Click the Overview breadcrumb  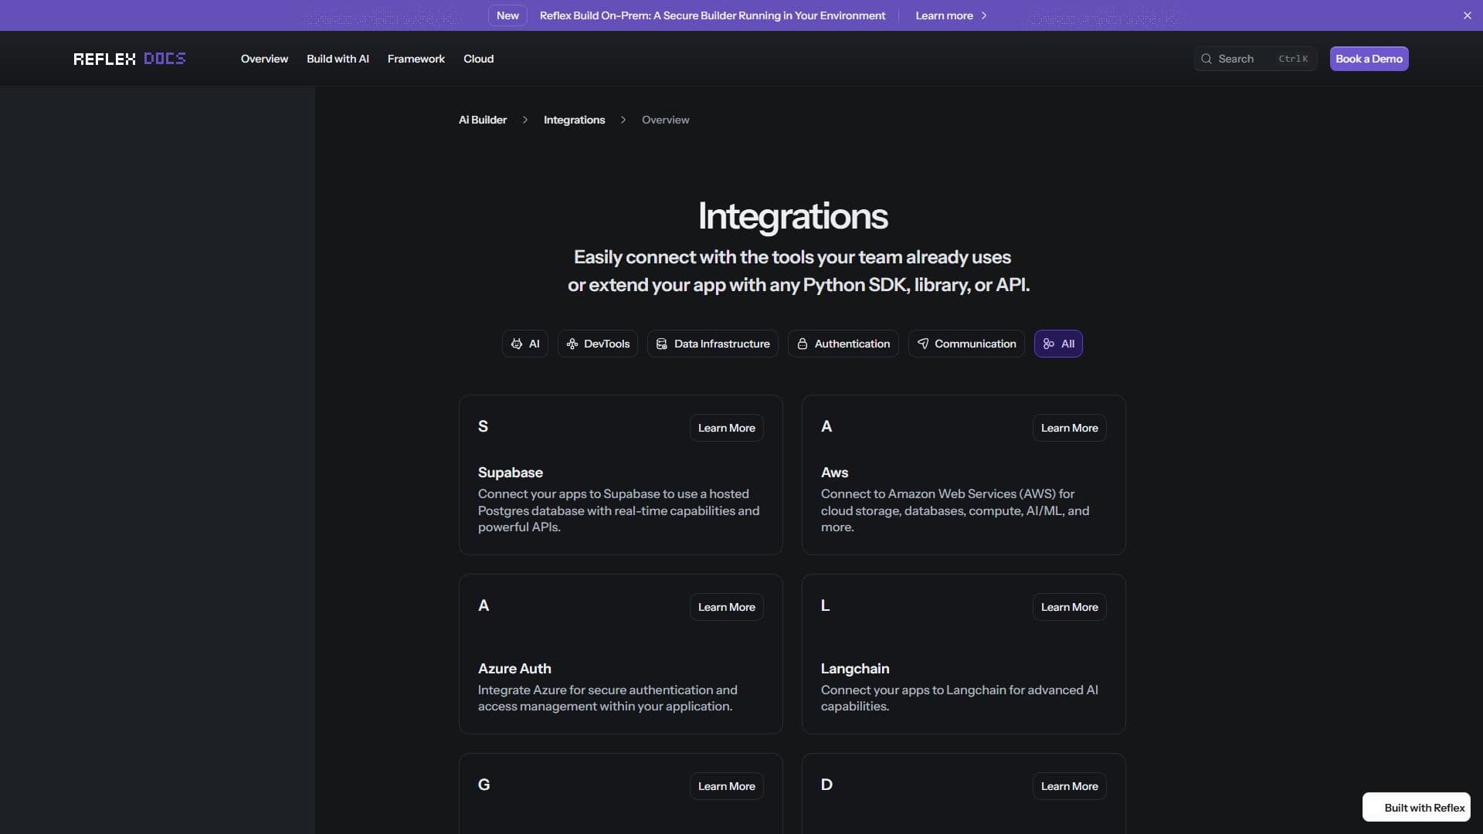point(666,120)
